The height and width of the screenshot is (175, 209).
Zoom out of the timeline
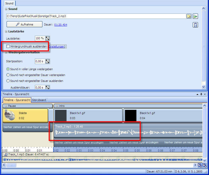click(204, 165)
